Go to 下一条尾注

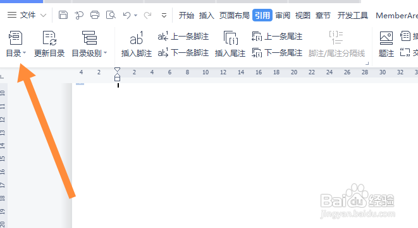coord(277,52)
